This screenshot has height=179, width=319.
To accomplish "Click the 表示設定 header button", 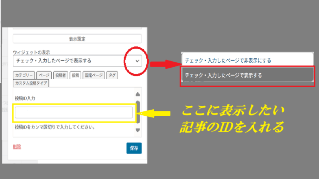I will [77, 39].
